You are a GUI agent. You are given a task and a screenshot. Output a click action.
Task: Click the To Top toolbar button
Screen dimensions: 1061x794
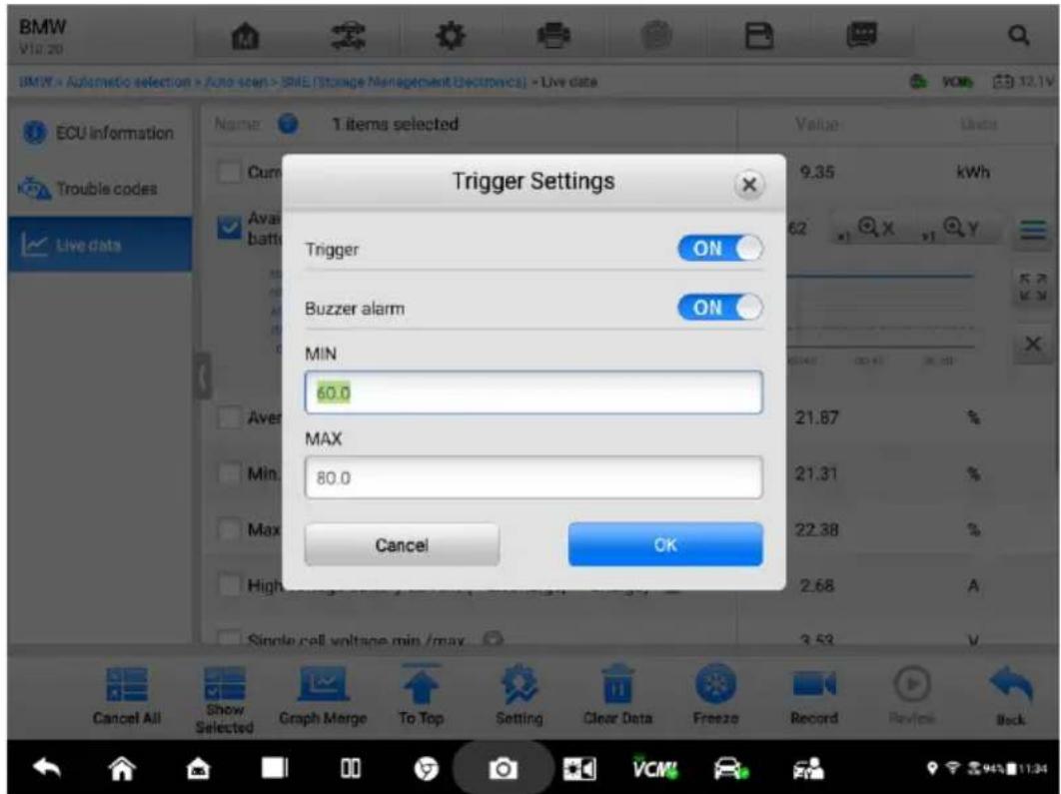(421, 694)
